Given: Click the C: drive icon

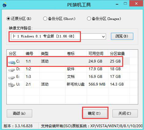Looking at the screenshot, I should (x=12, y=62).
